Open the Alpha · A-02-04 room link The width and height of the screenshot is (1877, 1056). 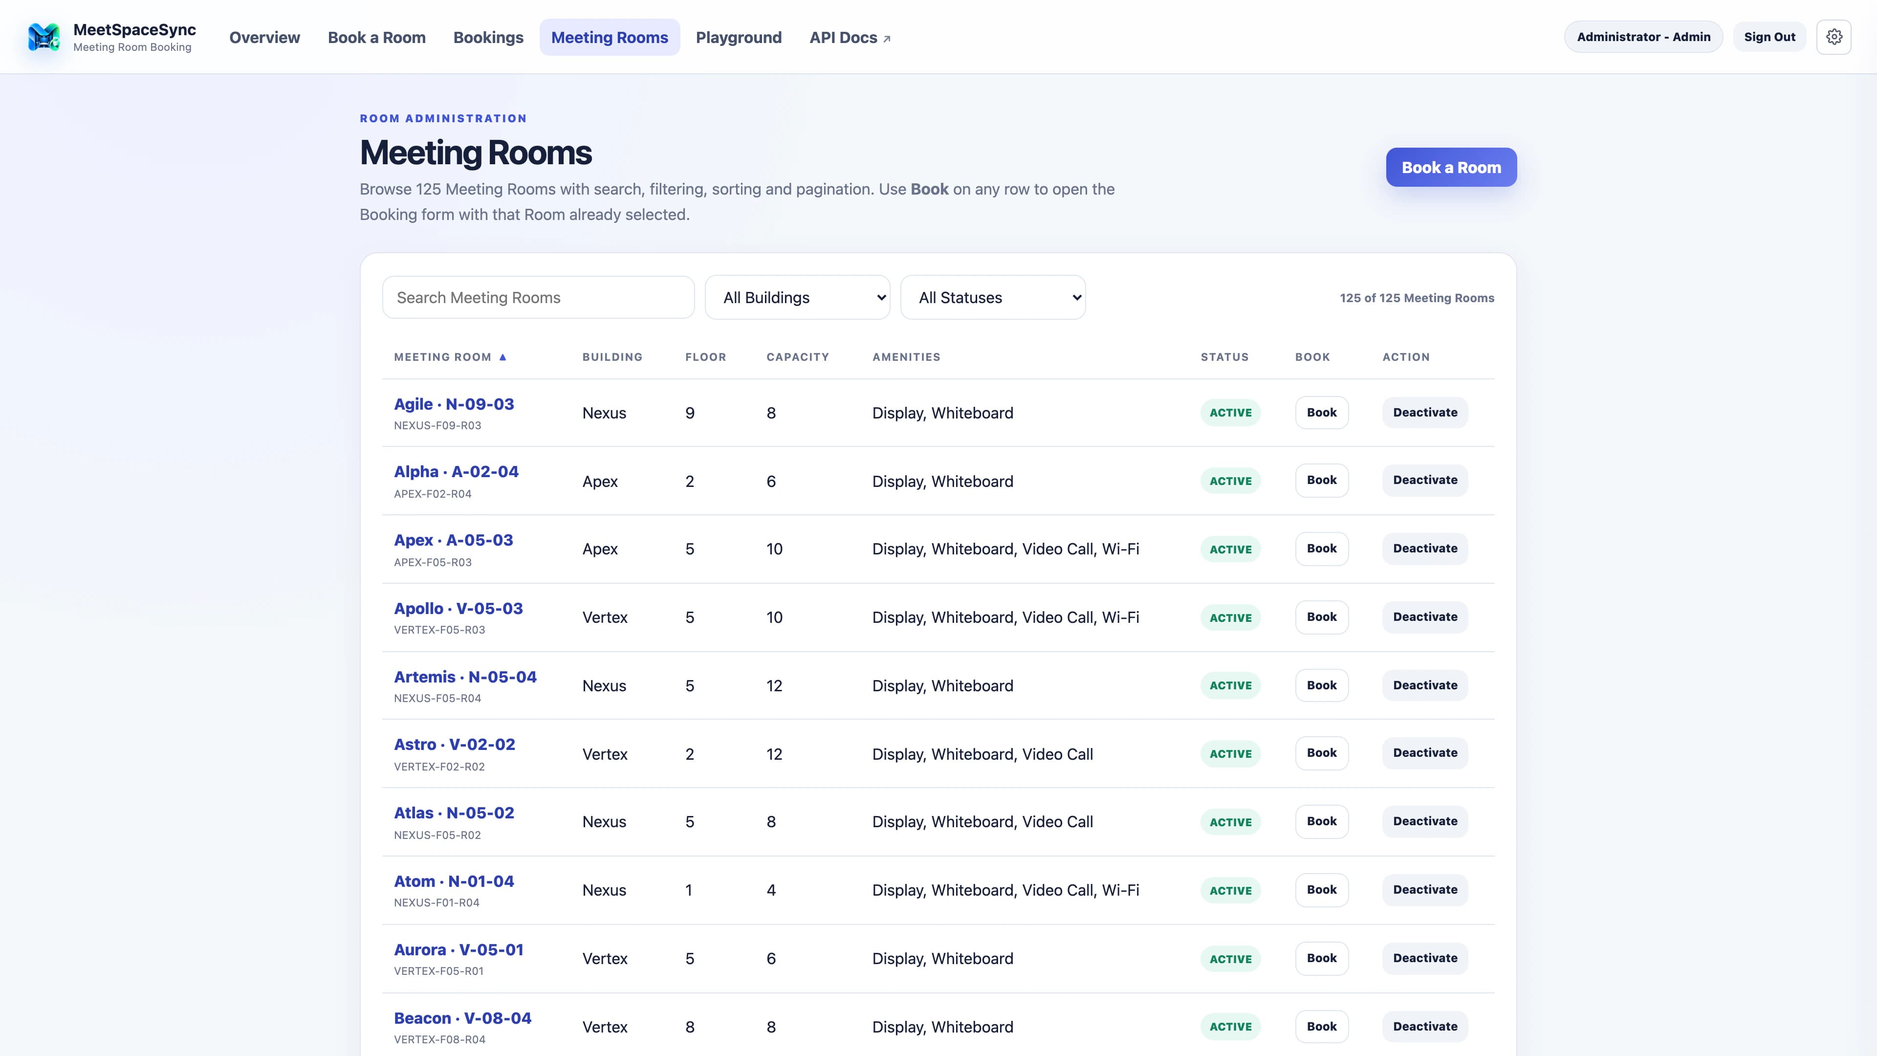[x=456, y=471]
